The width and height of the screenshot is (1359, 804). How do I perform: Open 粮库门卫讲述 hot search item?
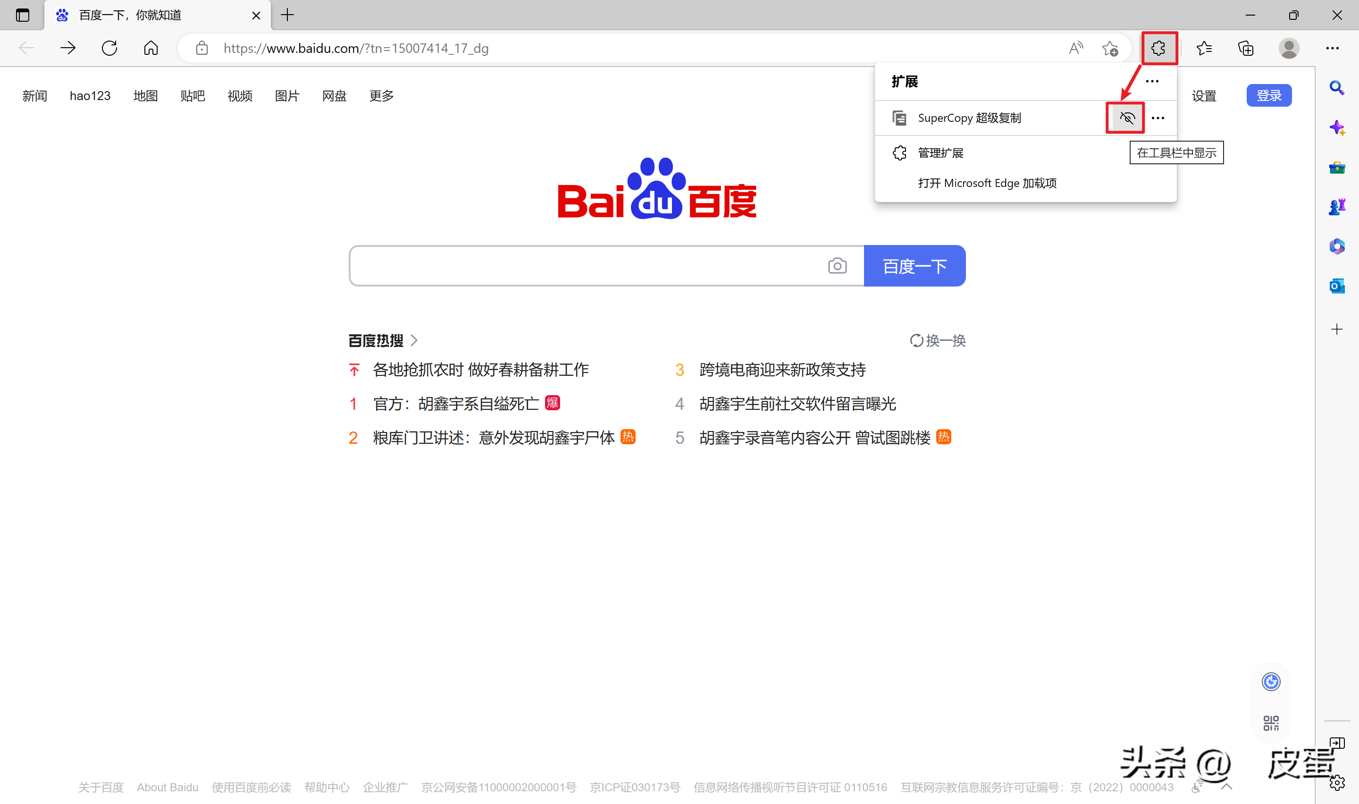point(494,438)
